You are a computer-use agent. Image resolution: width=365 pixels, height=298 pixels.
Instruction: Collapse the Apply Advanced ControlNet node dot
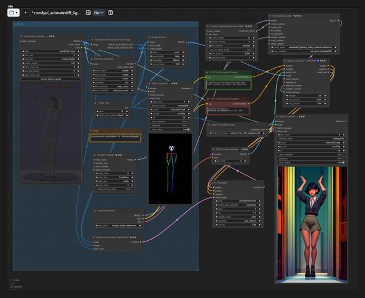[285, 61]
